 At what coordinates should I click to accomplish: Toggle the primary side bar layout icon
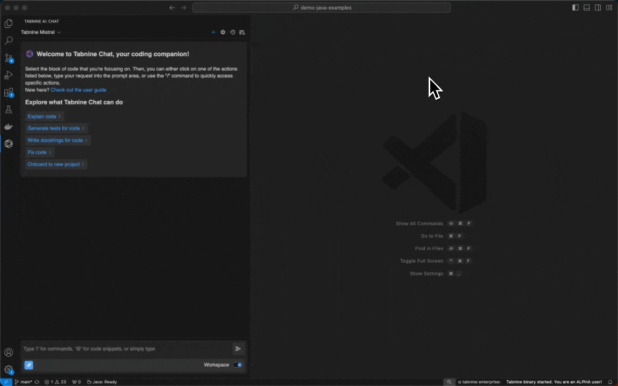point(576,8)
